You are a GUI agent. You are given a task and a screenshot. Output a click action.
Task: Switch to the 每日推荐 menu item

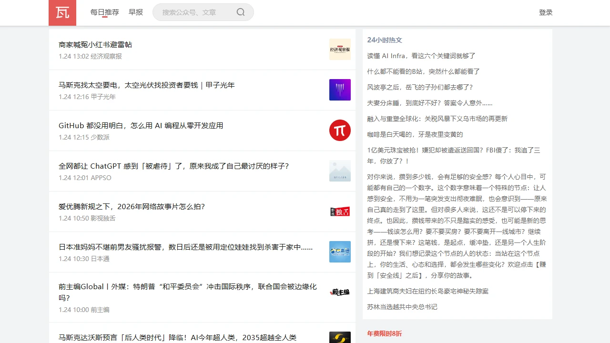click(x=103, y=12)
